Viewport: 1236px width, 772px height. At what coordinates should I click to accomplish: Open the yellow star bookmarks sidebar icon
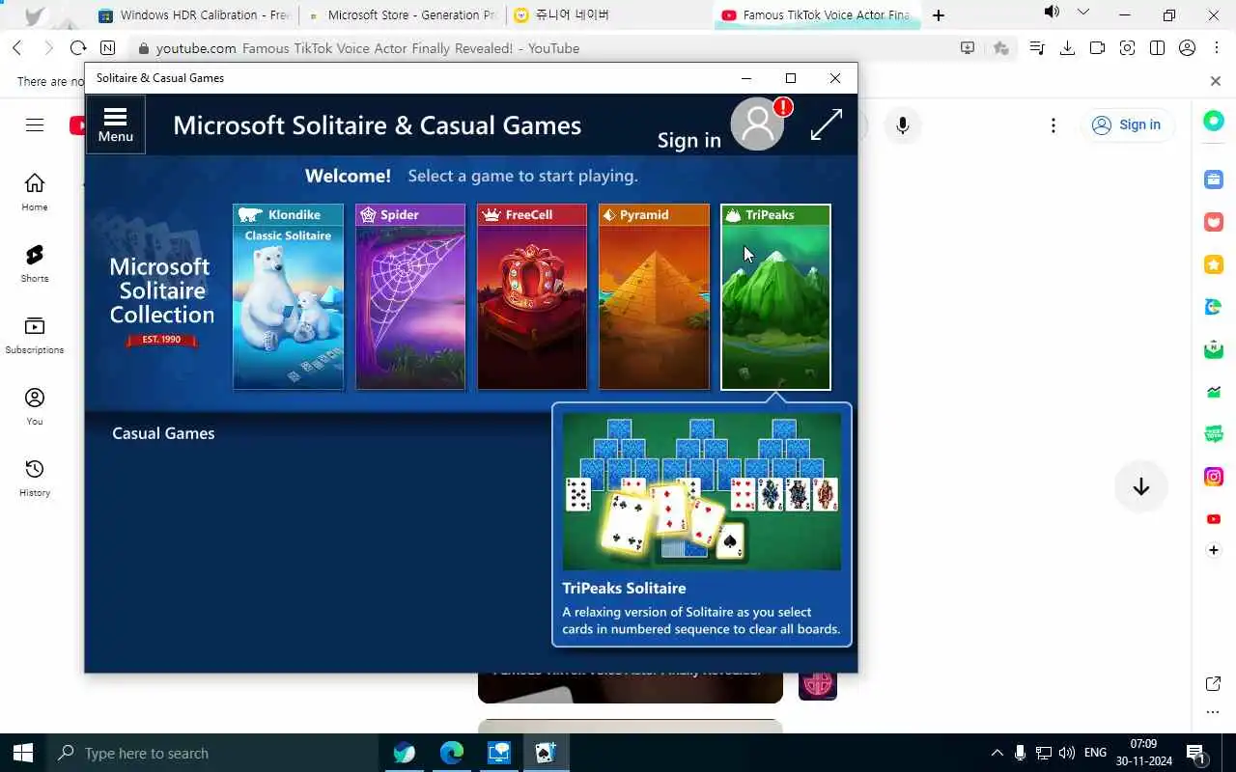coord(1214,264)
